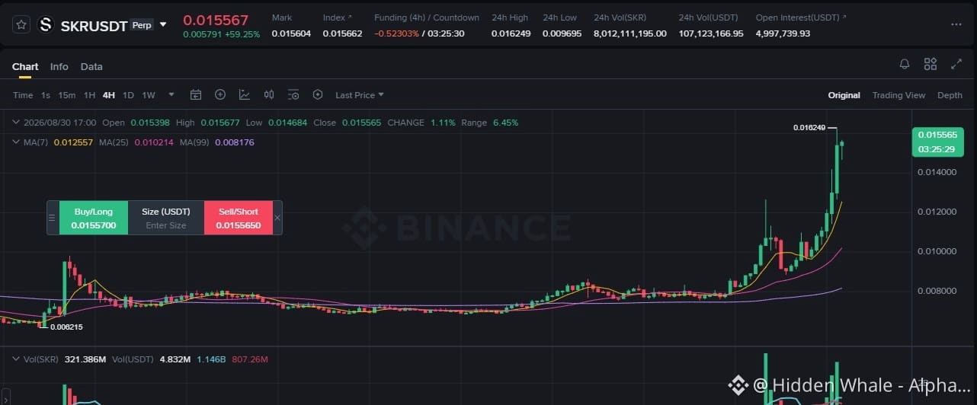This screenshot has height=405, width=977.
Task: Select Trading View chart mode
Action: [x=899, y=95]
